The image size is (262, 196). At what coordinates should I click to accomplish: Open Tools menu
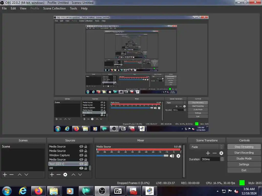point(73,8)
